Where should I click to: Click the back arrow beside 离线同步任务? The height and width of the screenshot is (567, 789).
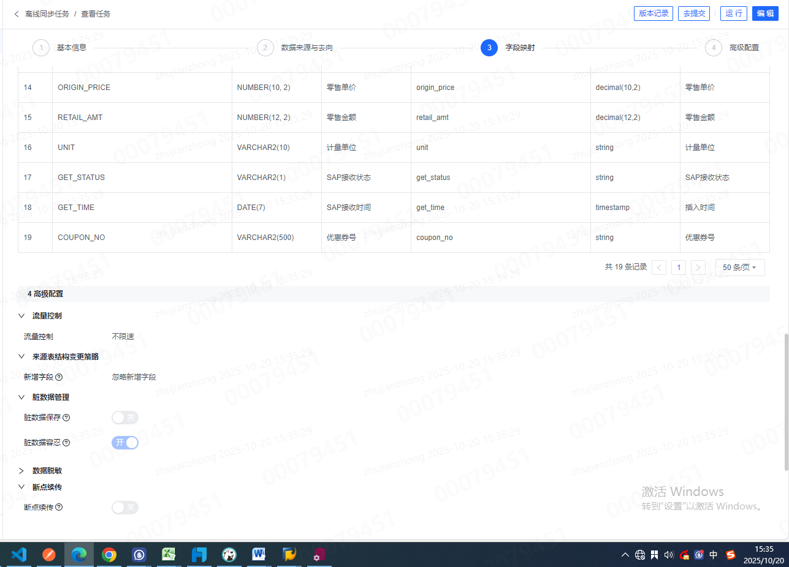click(17, 13)
